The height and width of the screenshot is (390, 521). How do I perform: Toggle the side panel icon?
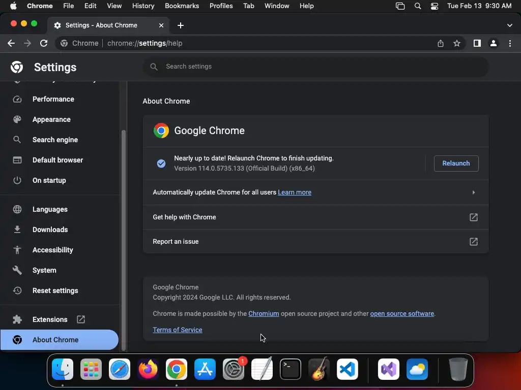click(477, 43)
